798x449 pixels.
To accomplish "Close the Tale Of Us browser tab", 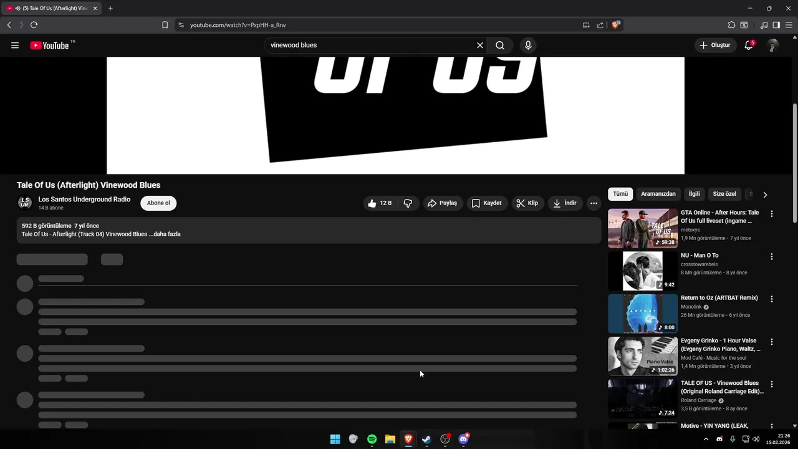I will coord(95,8).
